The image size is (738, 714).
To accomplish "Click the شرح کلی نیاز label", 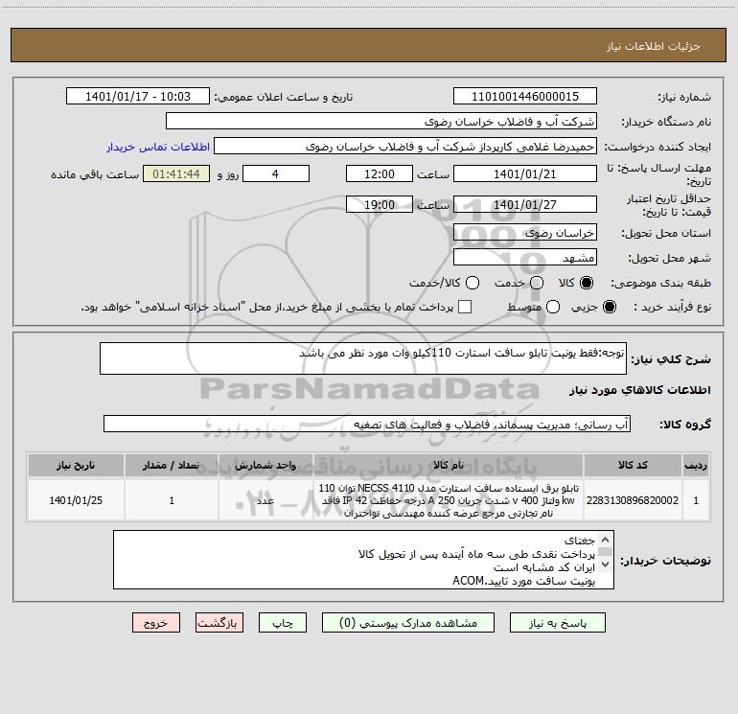I will pyautogui.click(x=671, y=359).
